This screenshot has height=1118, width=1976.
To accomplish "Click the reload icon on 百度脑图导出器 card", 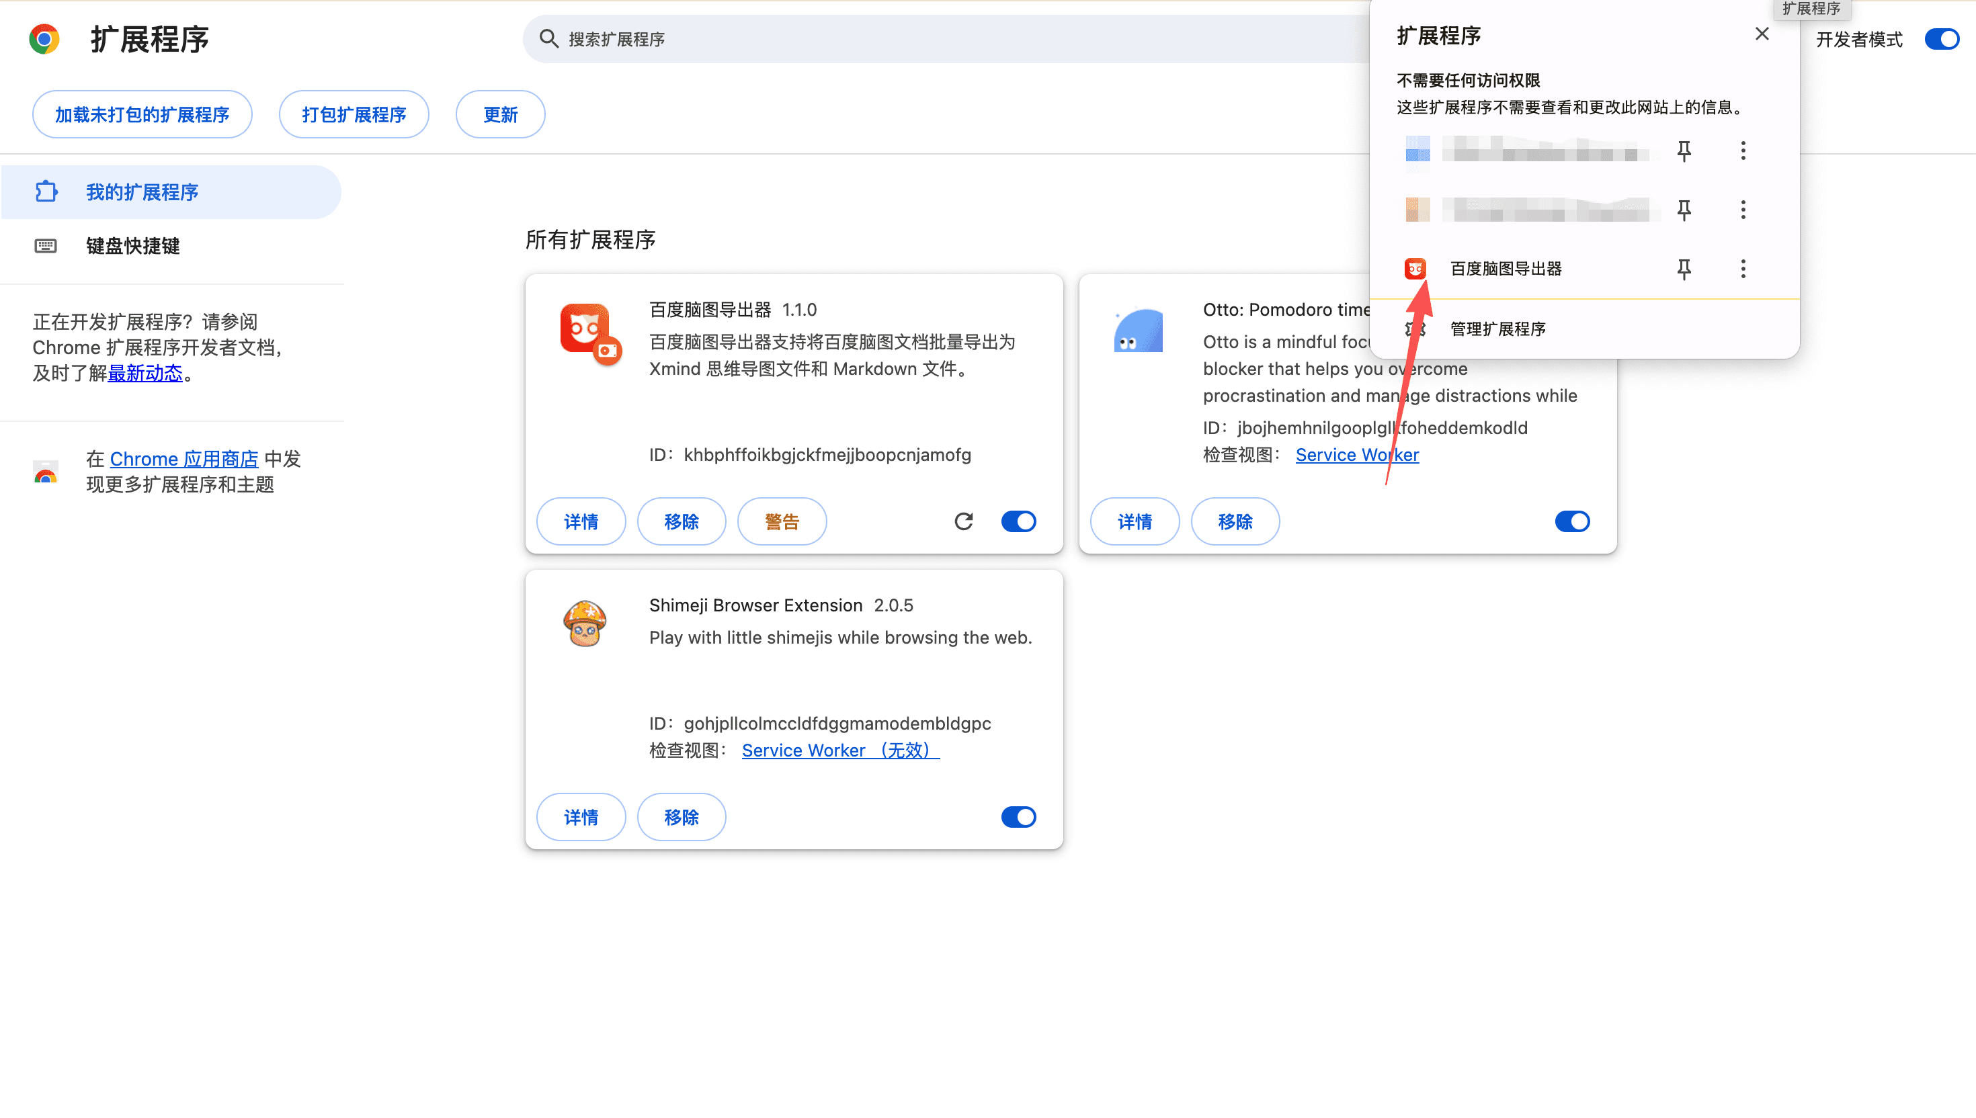I will (x=963, y=521).
